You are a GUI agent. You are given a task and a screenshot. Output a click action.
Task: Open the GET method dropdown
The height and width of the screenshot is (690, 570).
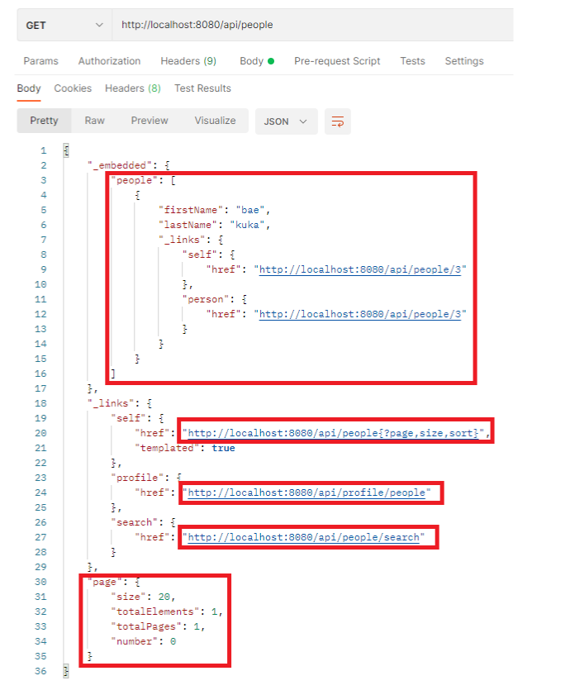[64, 25]
